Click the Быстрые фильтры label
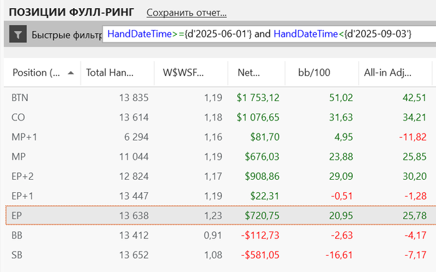Image resolution: width=436 pixels, height=272 pixels. [65, 35]
